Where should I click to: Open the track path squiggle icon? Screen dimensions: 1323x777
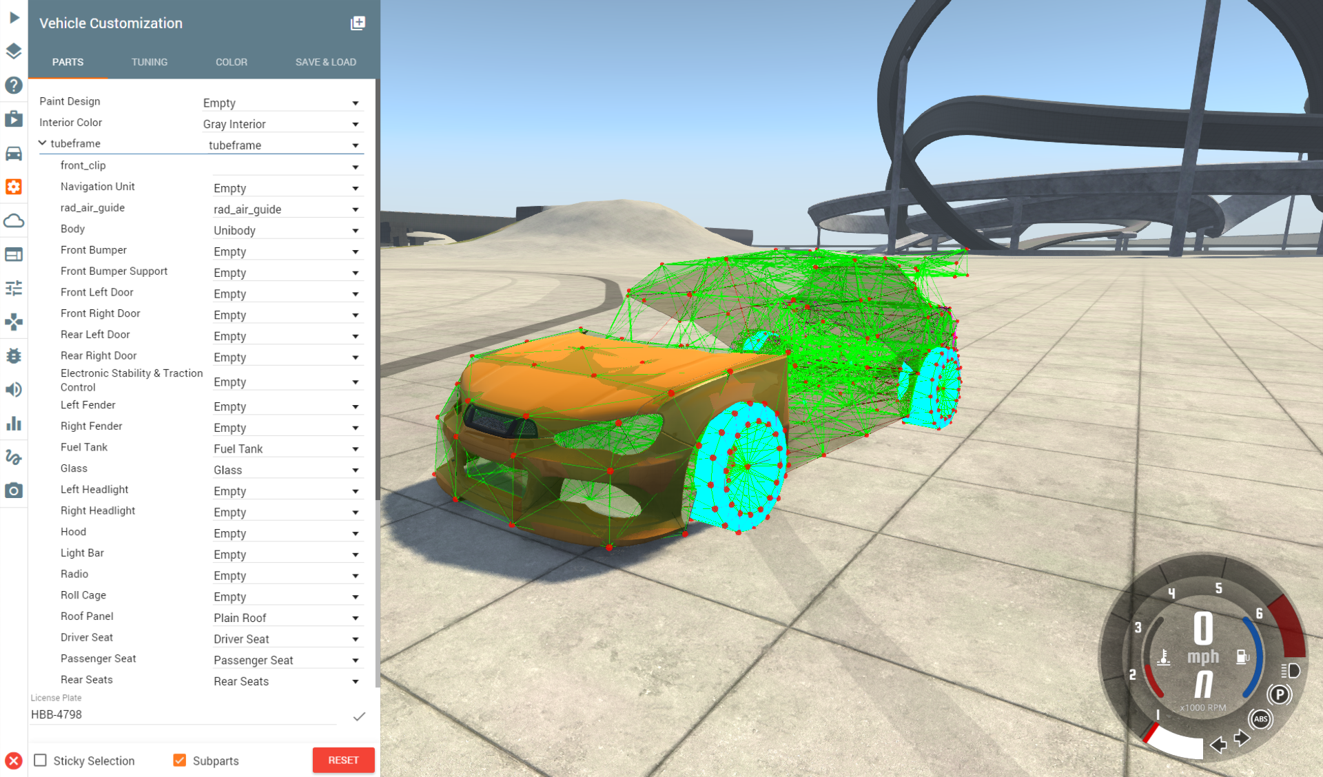[x=14, y=457]
